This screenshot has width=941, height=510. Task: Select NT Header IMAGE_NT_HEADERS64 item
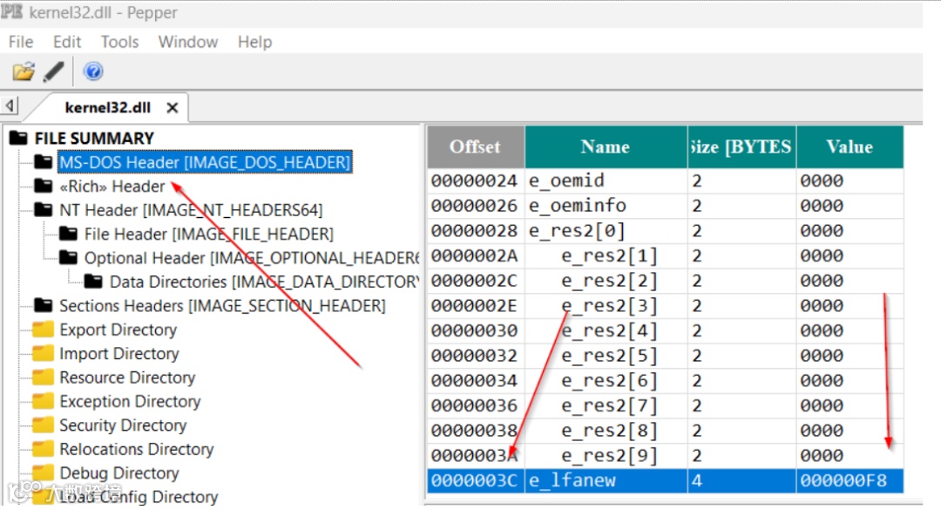(191, 210)
